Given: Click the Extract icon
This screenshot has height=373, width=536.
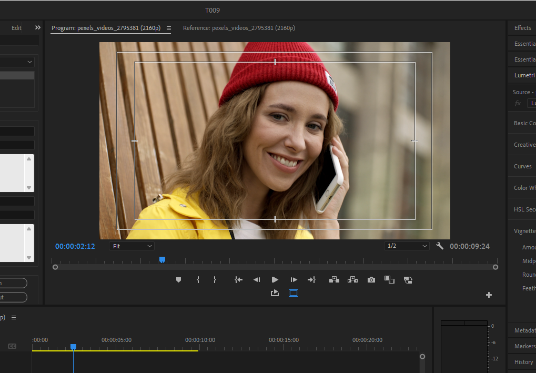Looking at the screenshot, I should pyautogui.click(x=352, y=279).
